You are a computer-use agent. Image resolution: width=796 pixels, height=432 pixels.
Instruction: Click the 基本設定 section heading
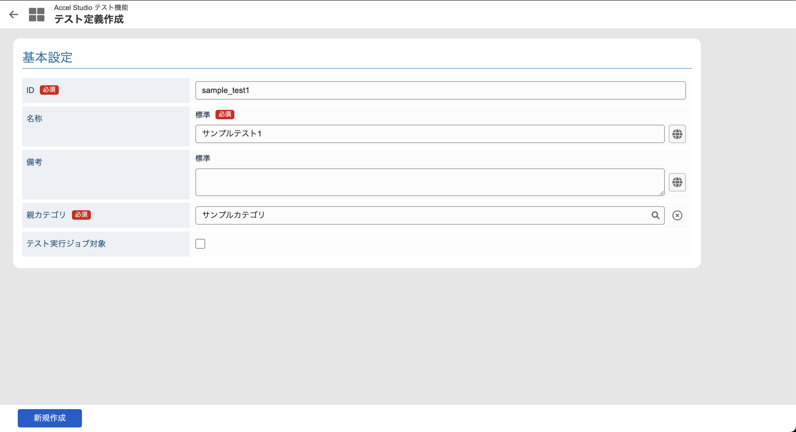(x=47, y=58)
